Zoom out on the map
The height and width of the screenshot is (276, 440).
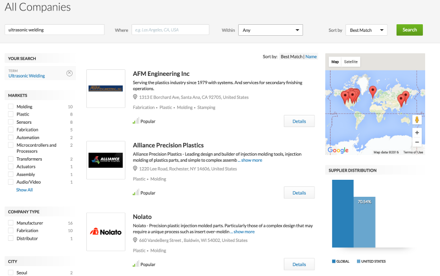tap(417, 142)
